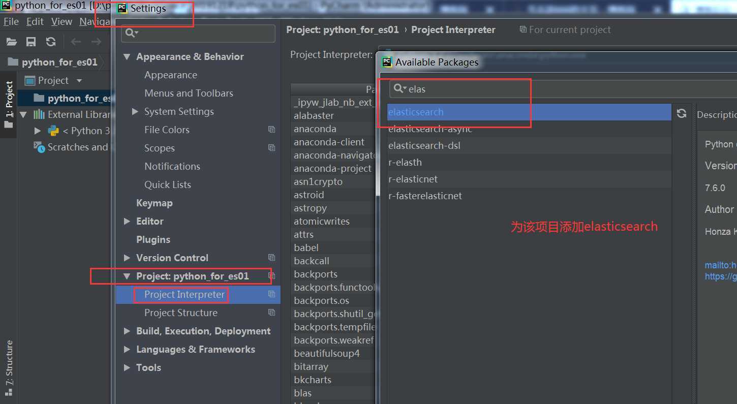This screenshot has width=737, height=404.
Task: Click the per-project icon next to Scopes
Action: [x=271, y=148]
